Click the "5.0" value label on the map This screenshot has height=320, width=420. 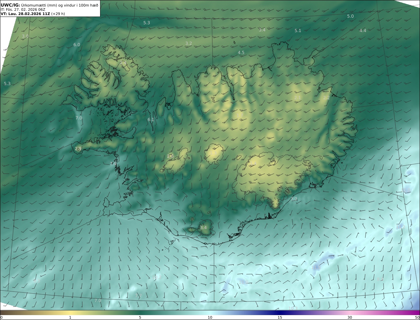[x=350, y=16]
